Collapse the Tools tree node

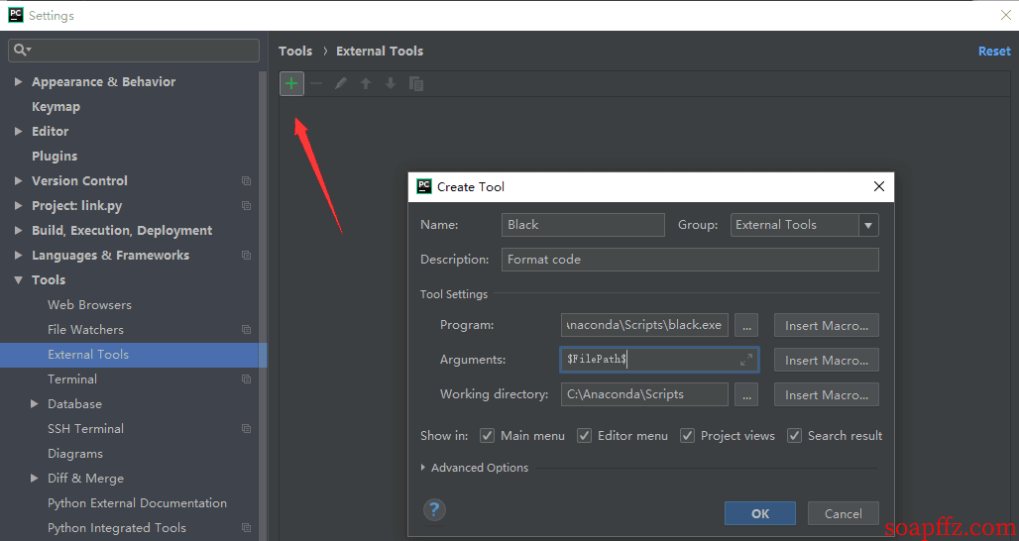(18, 280)
